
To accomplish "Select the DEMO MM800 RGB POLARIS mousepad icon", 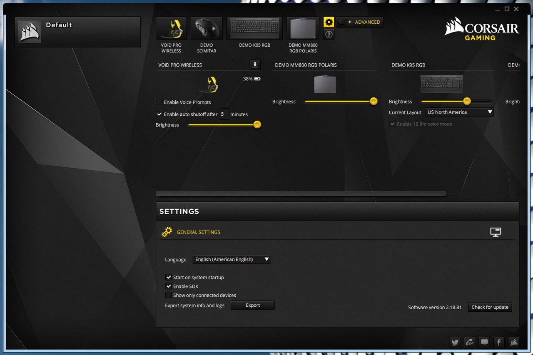I will (303, 28).
